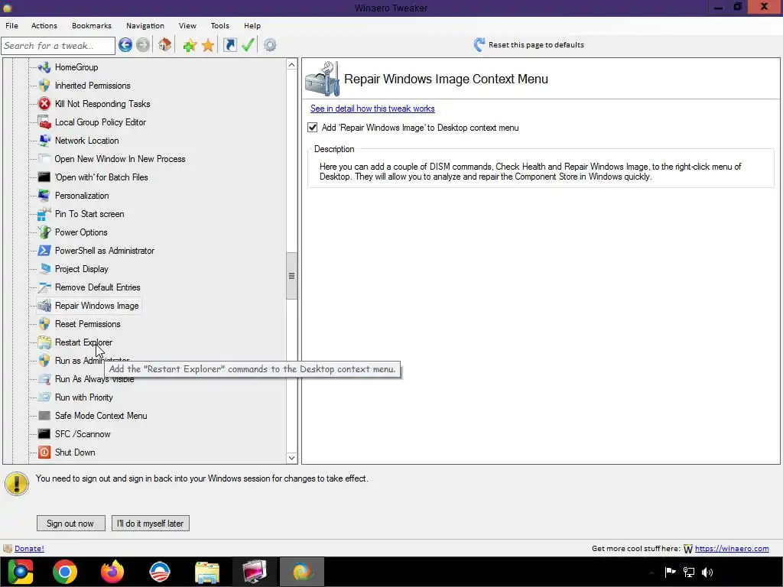Click the create shortcut arrow icon

click(229, 45)
